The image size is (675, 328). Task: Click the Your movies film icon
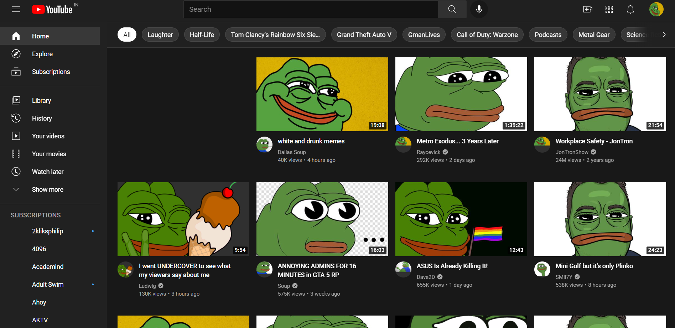(16, 154)
